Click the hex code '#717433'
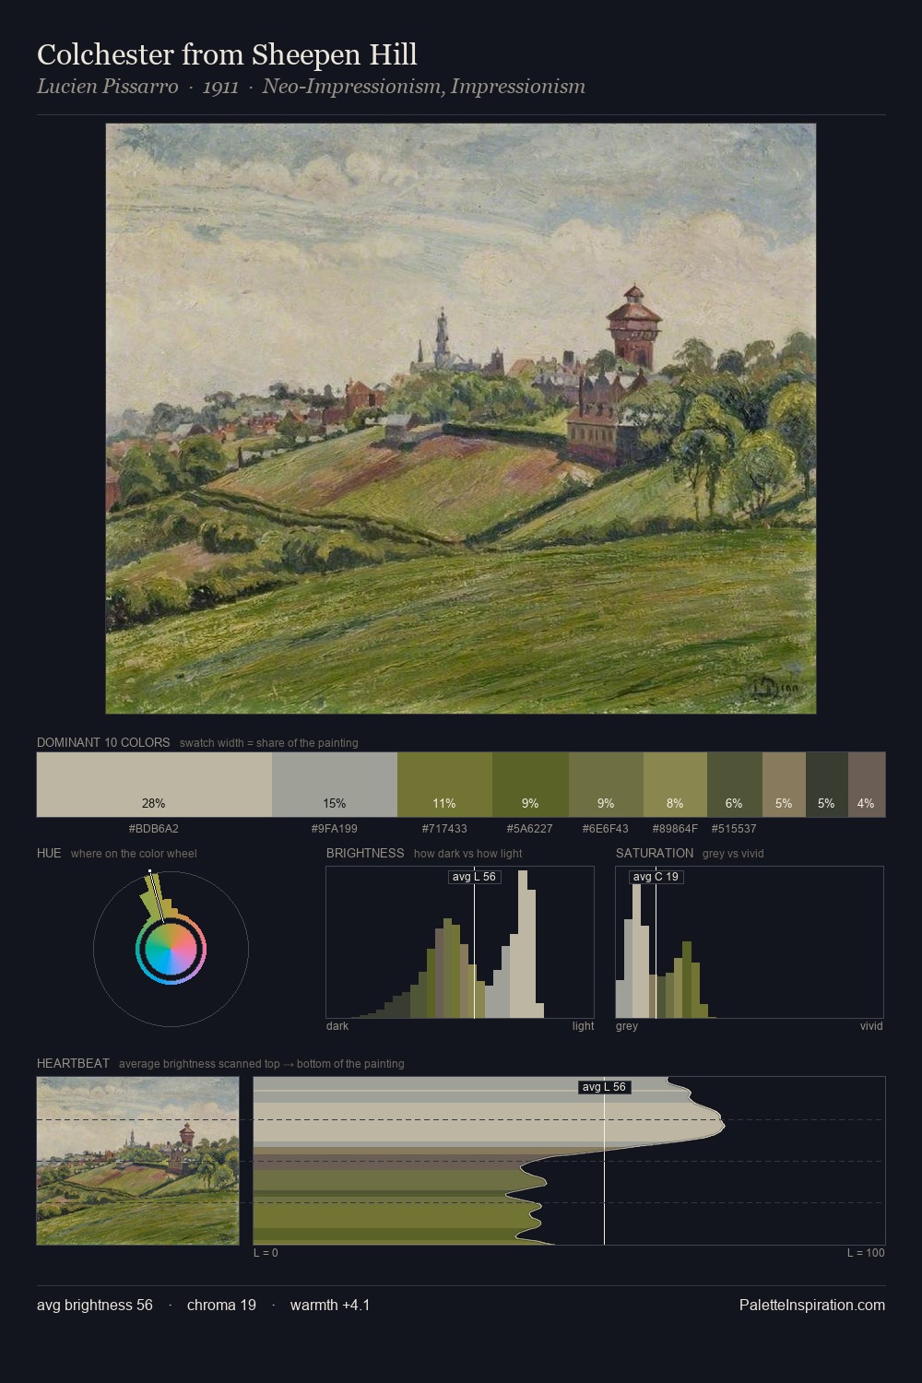The width and height of the screenshot is (922, 1383). pyautogui.click(x=444, y=829)
